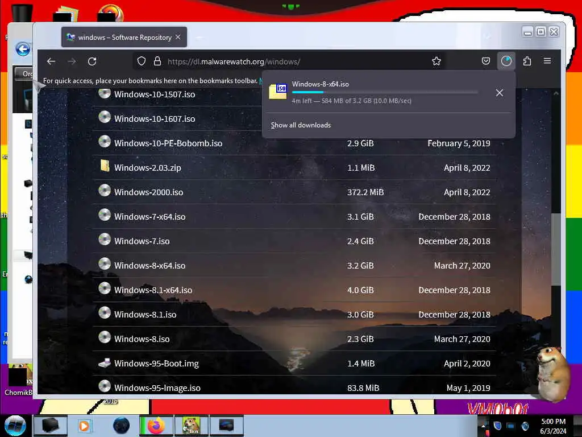Open tracking protection shield in the address bar
The width and height of the screenshot is (582, 437).
point(142,61)
